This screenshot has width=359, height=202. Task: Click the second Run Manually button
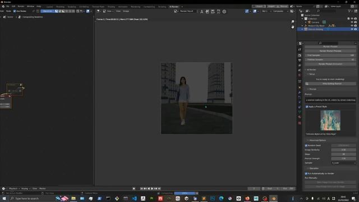tap(330, 187)
